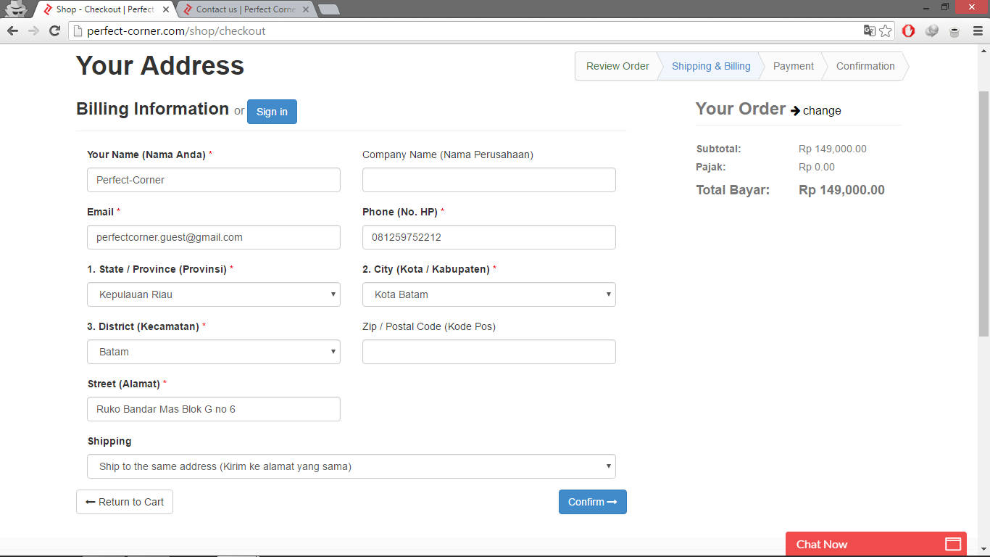Expand the Shipping address dropdown
The height and width of the screenshot is (557, 990).
(x=352, y=466)
